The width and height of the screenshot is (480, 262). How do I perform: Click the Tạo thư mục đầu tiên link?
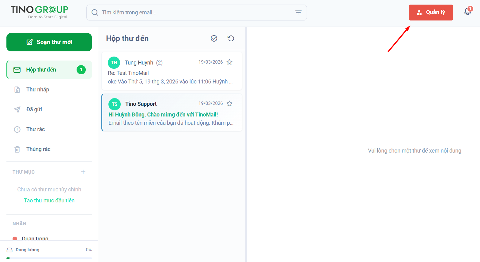point(49,200)
